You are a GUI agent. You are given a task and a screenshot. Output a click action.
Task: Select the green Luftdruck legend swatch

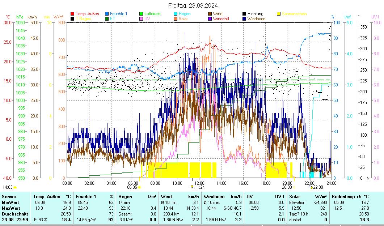coord(141,14)
